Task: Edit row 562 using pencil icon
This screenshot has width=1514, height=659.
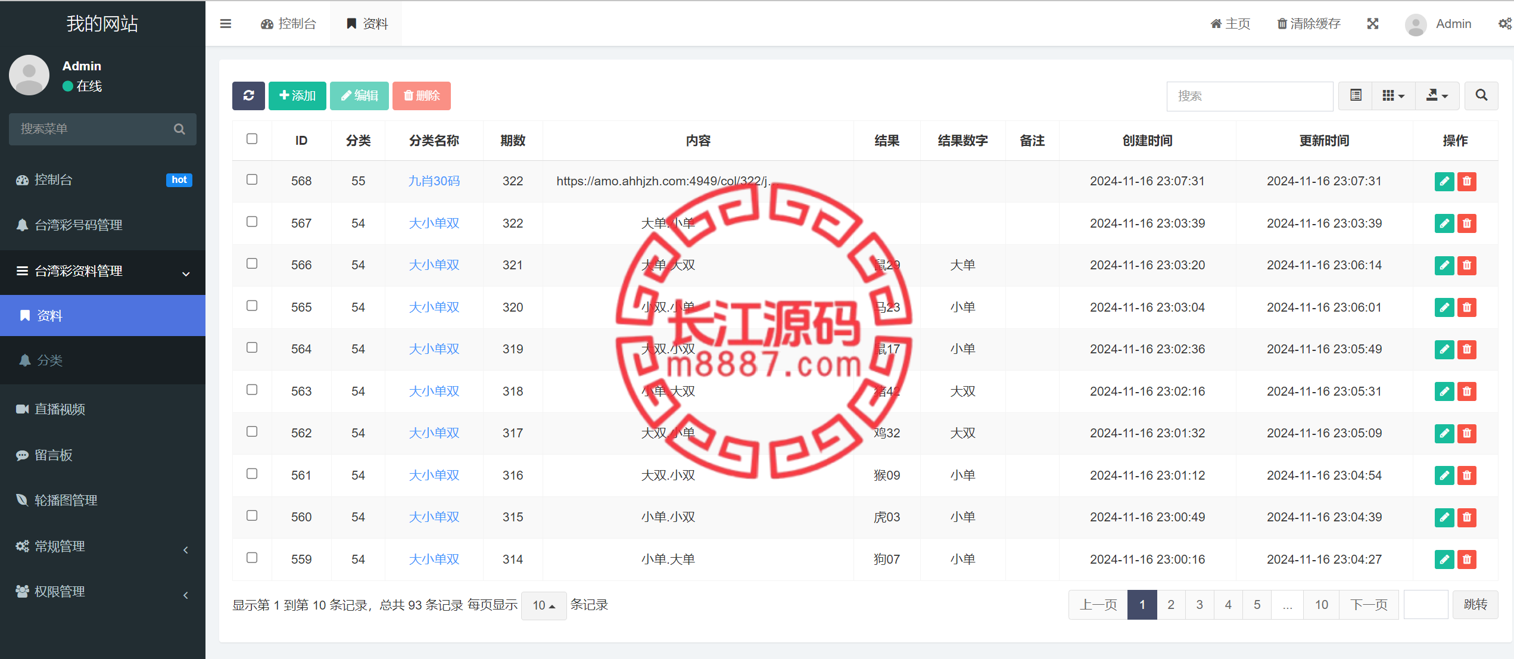Action: pos(1444,433)
